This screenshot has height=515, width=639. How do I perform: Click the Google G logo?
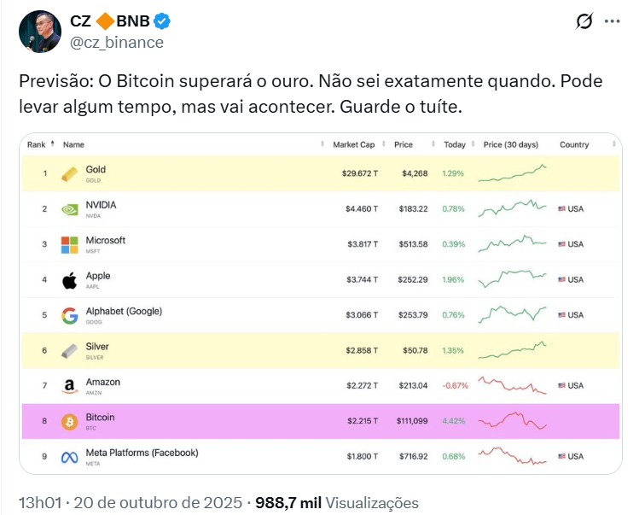tap(70, 316)
